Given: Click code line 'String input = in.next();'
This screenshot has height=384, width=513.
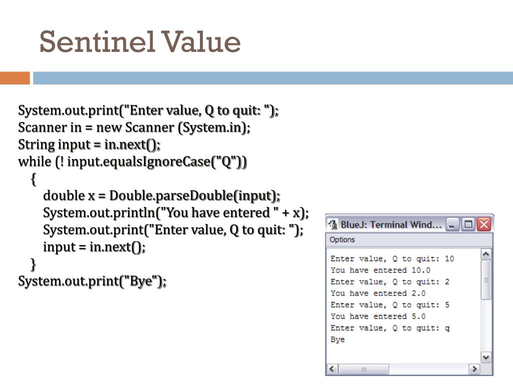Looking at the screenshot, I should 89,144.
